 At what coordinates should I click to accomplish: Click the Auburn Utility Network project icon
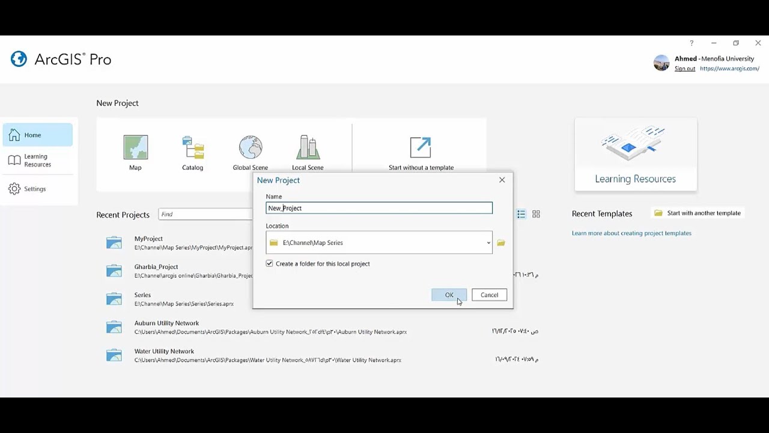tap(114, 327)
